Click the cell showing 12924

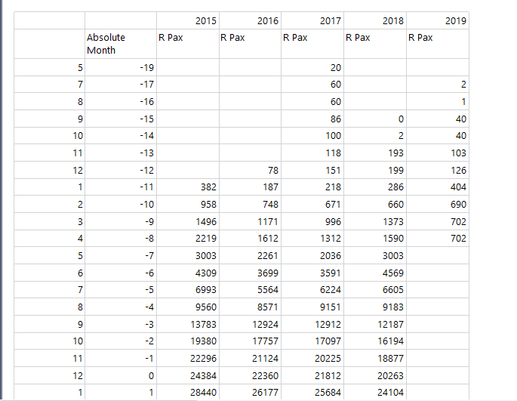(x=250, y=324)
